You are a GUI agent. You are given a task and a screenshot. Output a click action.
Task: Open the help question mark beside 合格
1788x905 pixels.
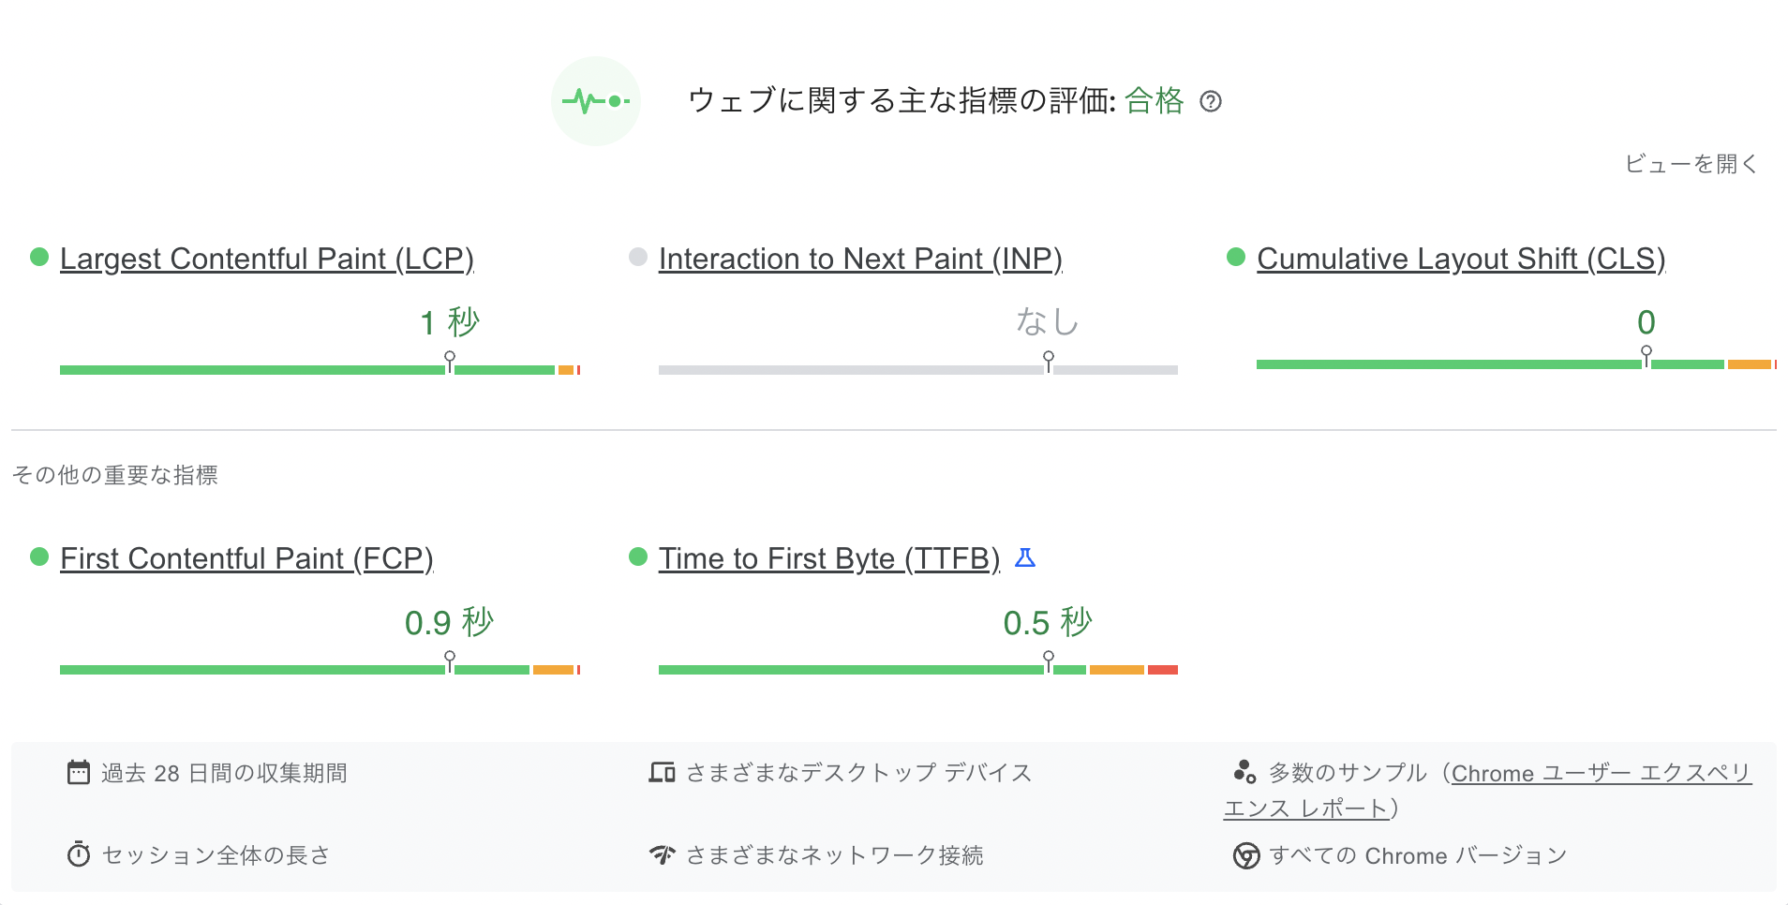(x=1211, y=101)
